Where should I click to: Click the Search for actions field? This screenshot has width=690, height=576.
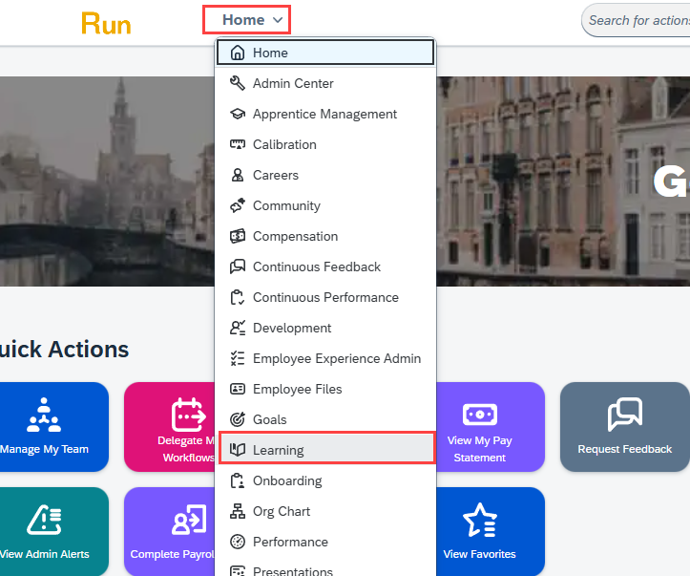638,20
